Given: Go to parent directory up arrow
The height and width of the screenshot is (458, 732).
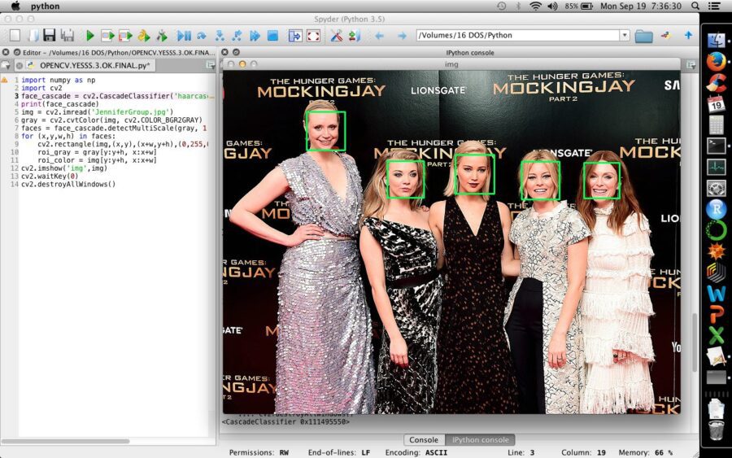Looking at the screenshot, I should tap(688, 35).
